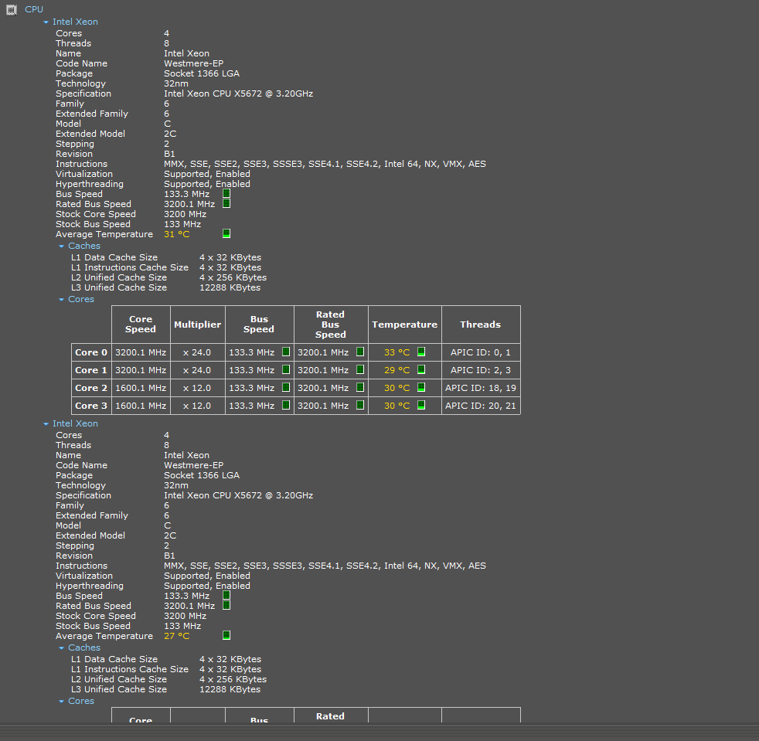Select the Core 1 row label
Screen dimensions: 759x741
coord(91,370)
